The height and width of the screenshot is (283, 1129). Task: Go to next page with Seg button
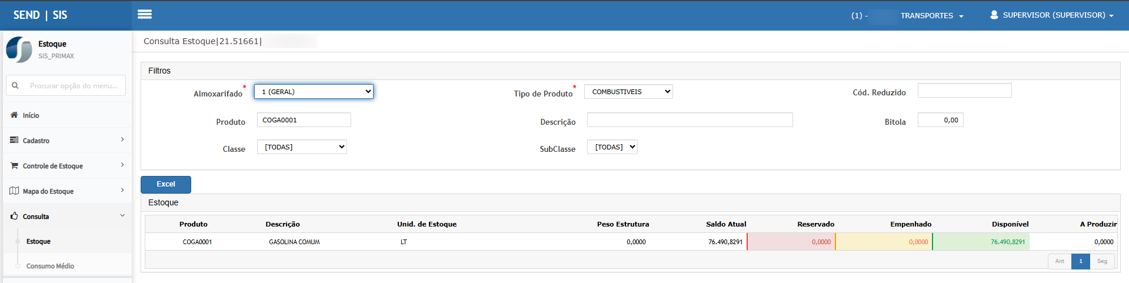[x=1102, y=261]
